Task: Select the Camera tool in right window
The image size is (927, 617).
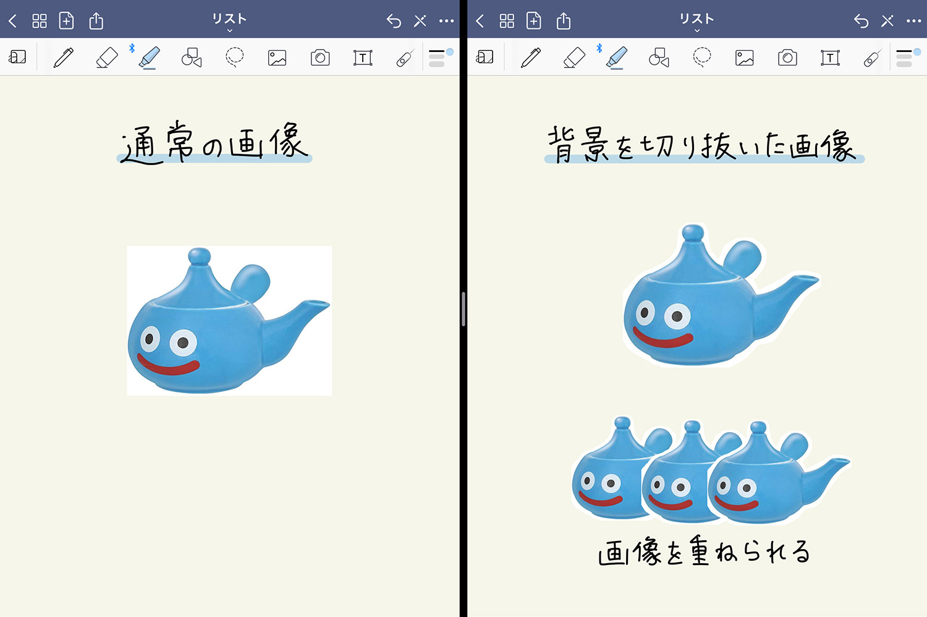Action: tap(787, 58)
